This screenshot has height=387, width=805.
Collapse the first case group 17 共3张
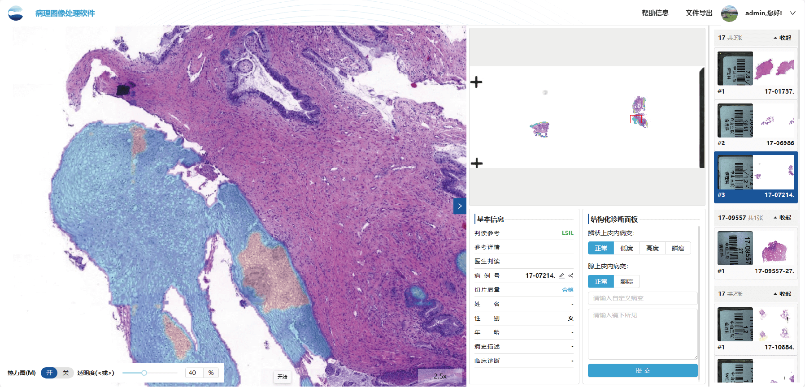tap(783, 38)
